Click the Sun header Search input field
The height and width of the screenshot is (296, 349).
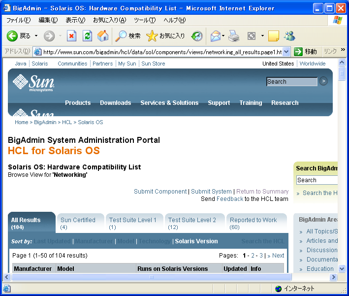pos(292,82)
